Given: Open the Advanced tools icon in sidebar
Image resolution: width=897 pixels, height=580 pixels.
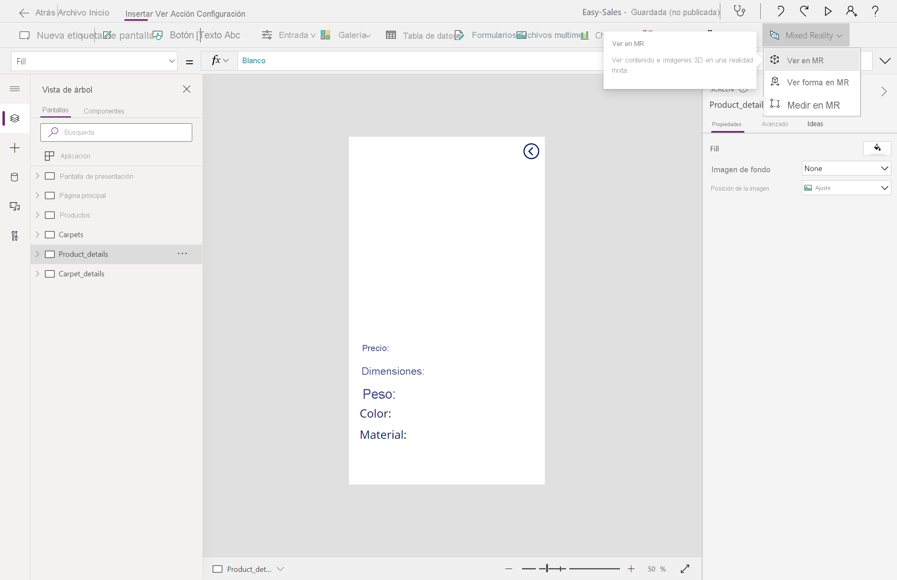Looking at the screenshot, I should coord(15,236).
